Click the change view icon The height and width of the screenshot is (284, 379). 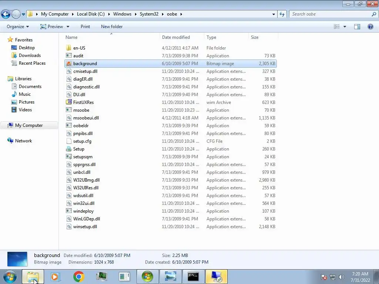pyautogui.click(x=336, y=27)
